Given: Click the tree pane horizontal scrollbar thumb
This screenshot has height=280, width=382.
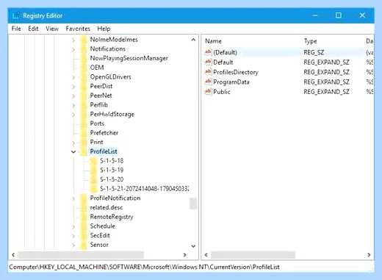Looking at the screenshot, I should (81, 255).
